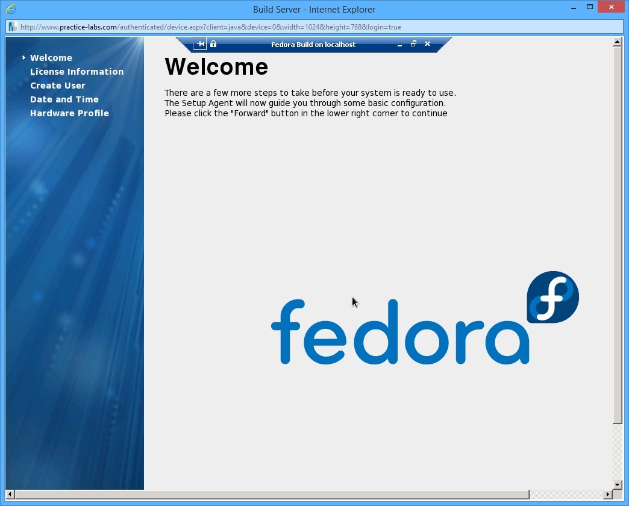Minimize the Fedora Build session bar

tap(399, 45)
